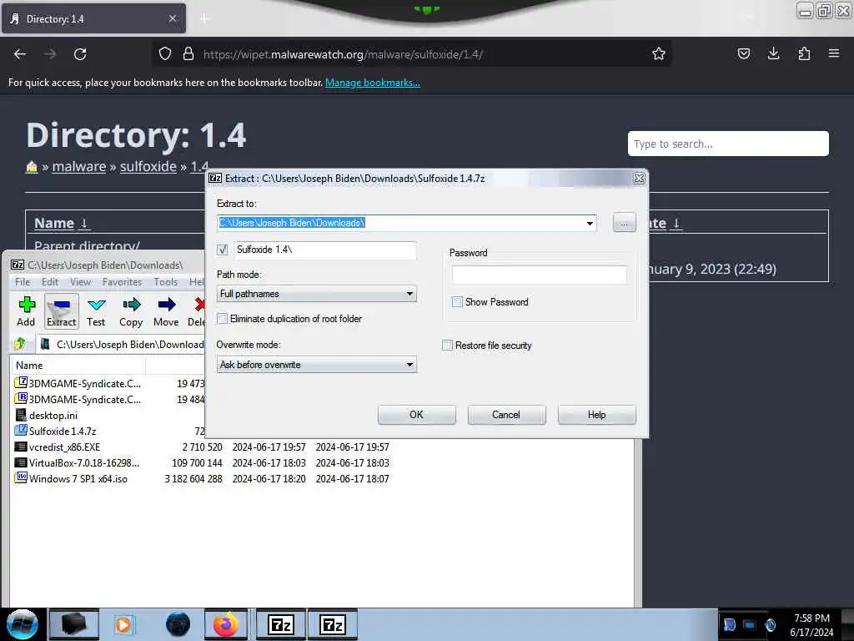Image resolution: width=854 pixels, height=641 pixels.
Task: Bookmark this page with the star icon
Action: (x=659, y=54)
